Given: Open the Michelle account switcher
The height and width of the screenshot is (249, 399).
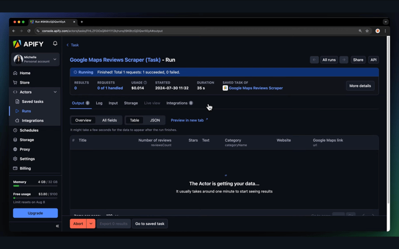Looking at the screenshot, I should [35, 59].
